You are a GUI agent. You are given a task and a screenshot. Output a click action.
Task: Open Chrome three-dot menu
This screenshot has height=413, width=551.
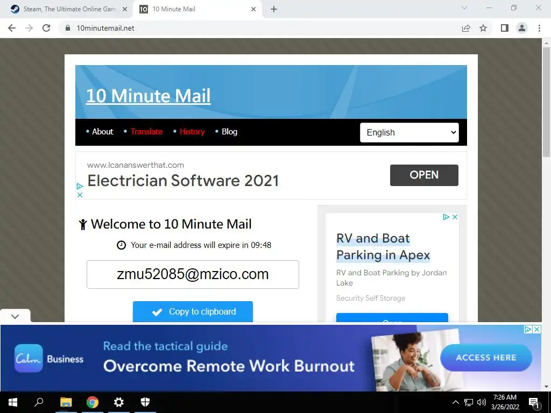coord(539,28)
